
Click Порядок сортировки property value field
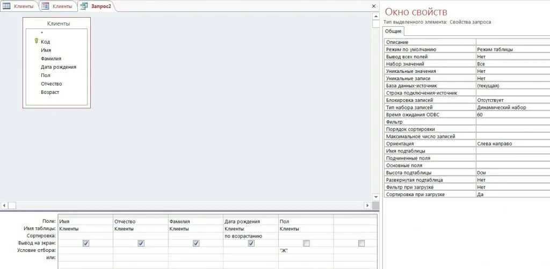point(513,129)
